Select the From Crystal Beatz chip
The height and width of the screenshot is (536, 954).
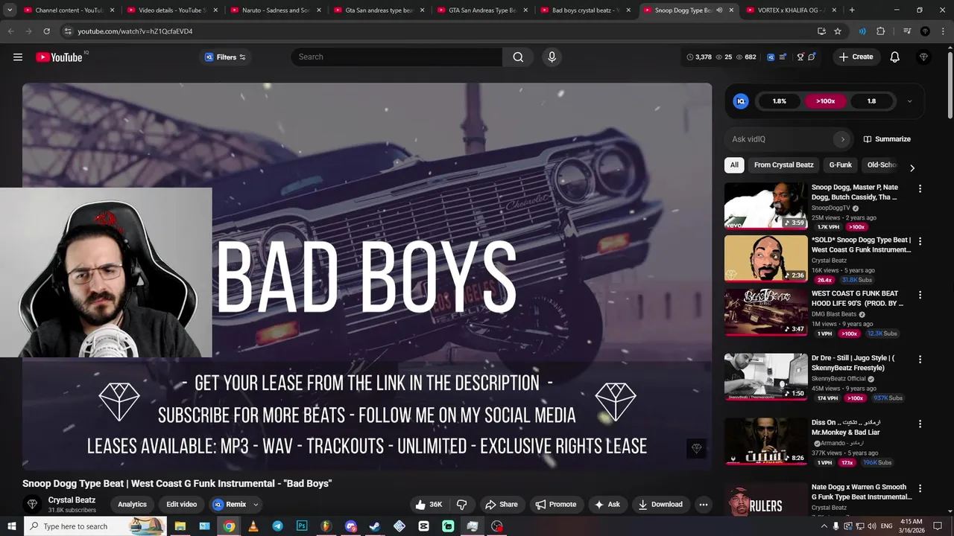(x=783, y=165)
